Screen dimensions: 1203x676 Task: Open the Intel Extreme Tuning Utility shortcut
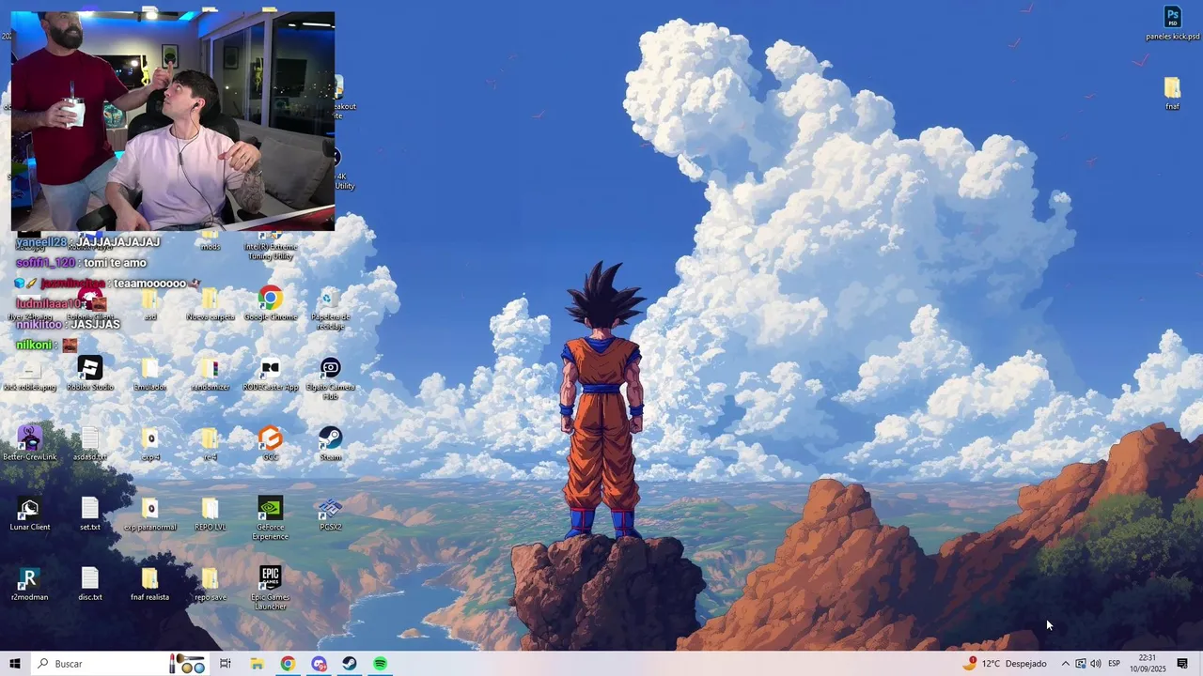click(x=271, y=246)
